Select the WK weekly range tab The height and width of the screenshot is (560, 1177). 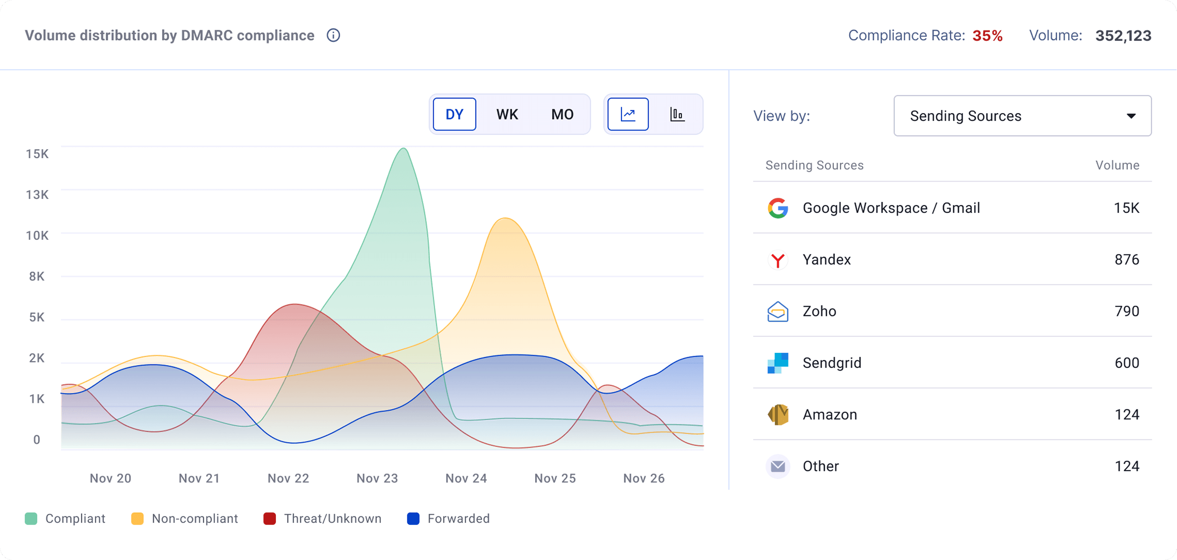507,115
